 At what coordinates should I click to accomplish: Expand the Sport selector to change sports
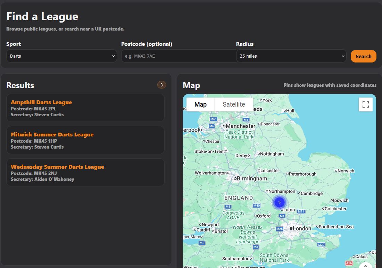tap(61, 56)
